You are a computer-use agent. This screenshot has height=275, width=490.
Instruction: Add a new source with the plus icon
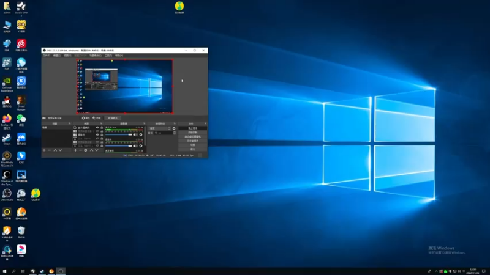75,150
